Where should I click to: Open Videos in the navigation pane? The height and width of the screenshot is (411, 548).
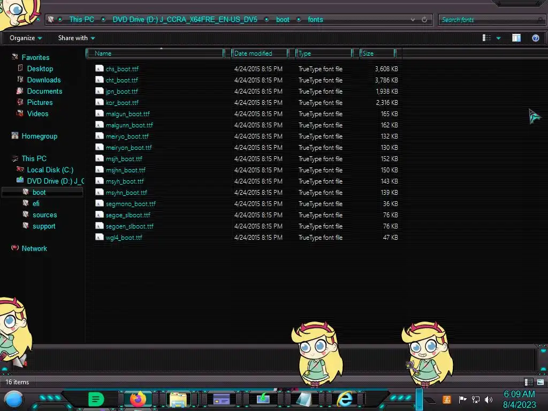pos(38,113)
